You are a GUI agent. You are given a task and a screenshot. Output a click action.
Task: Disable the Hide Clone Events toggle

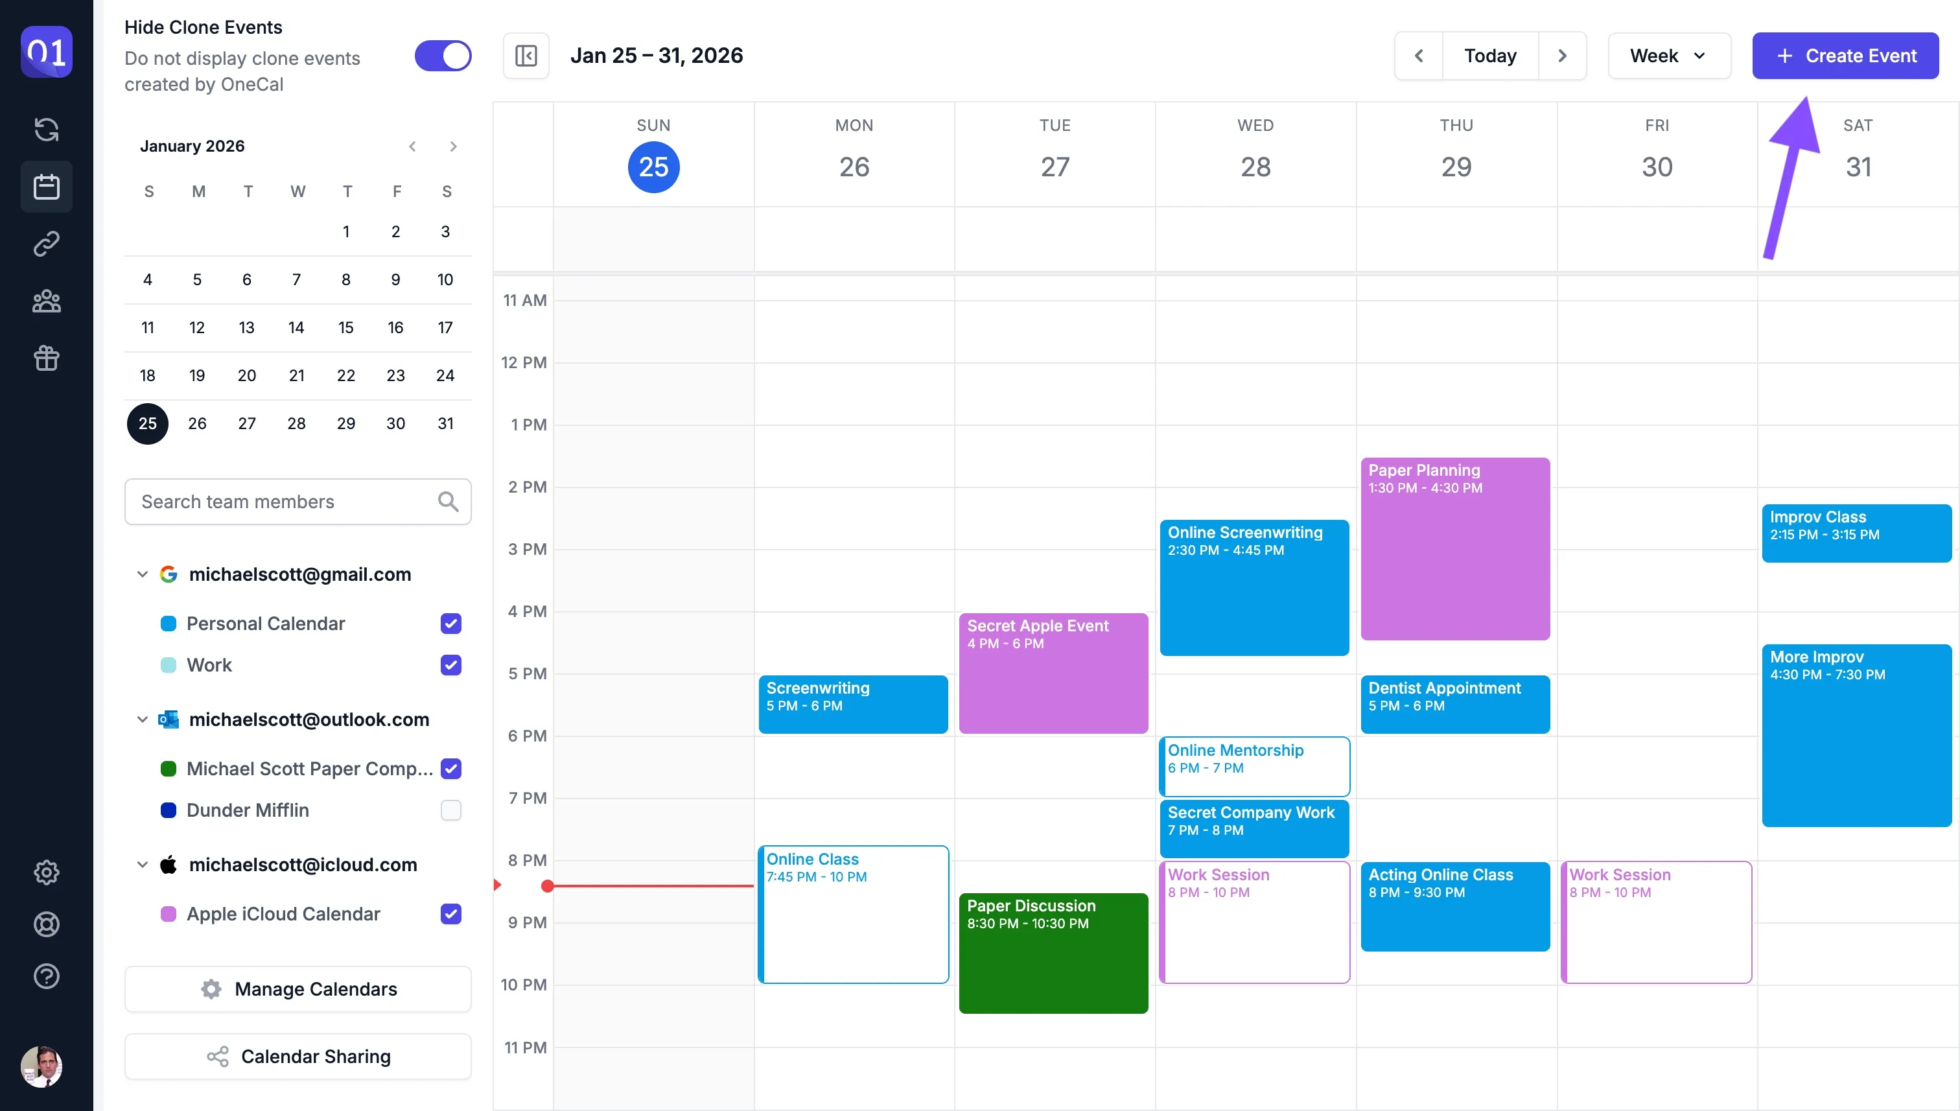tap(443, 55)
